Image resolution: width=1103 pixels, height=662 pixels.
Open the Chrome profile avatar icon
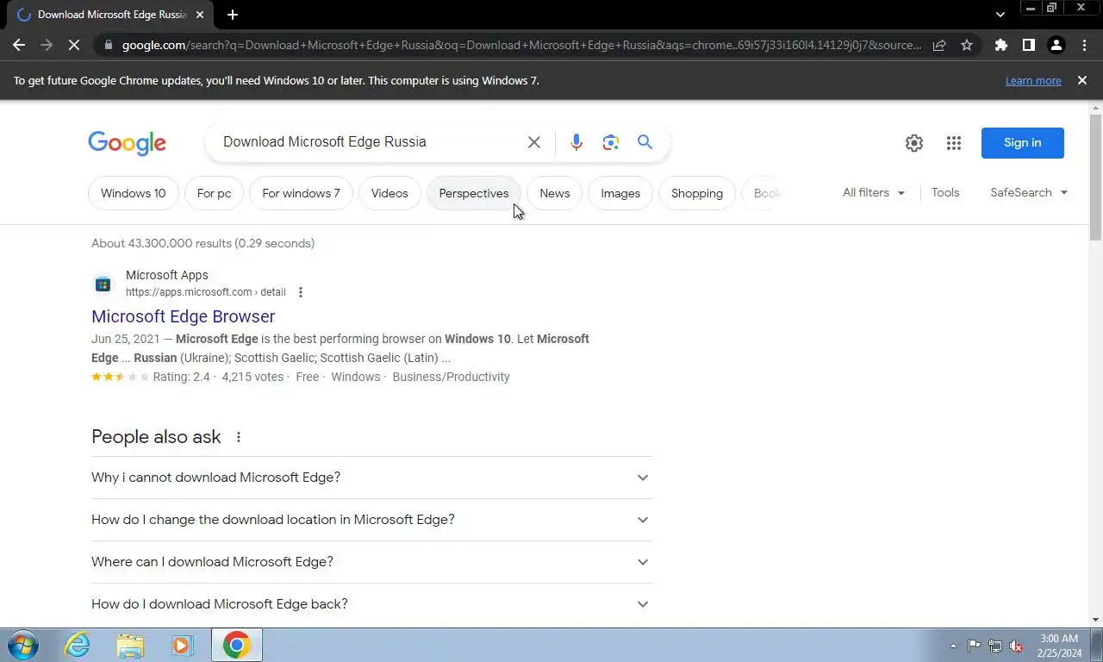pyautogui.click(x=1056, y=45)
